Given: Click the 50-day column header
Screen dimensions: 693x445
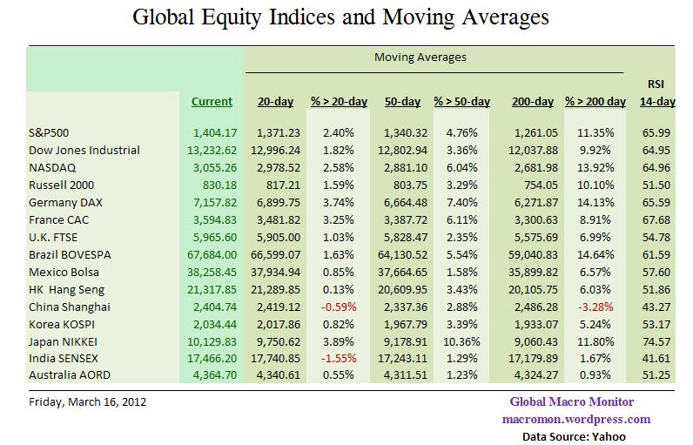Looking at the screenshot, I should coord(402,102).
